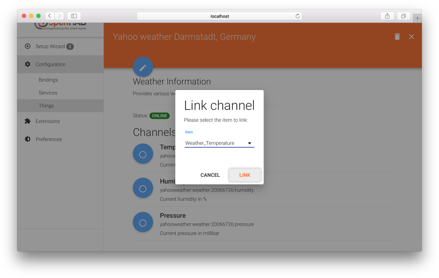The height and width of the screenshot is (278, 439).
Task: Click Current humidity in % description
Action: [x=183, y=199]
